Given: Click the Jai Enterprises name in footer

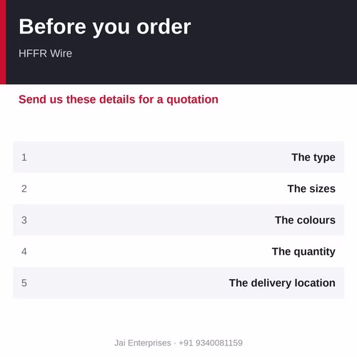Looking at the screenshot, I should (143, 343).
